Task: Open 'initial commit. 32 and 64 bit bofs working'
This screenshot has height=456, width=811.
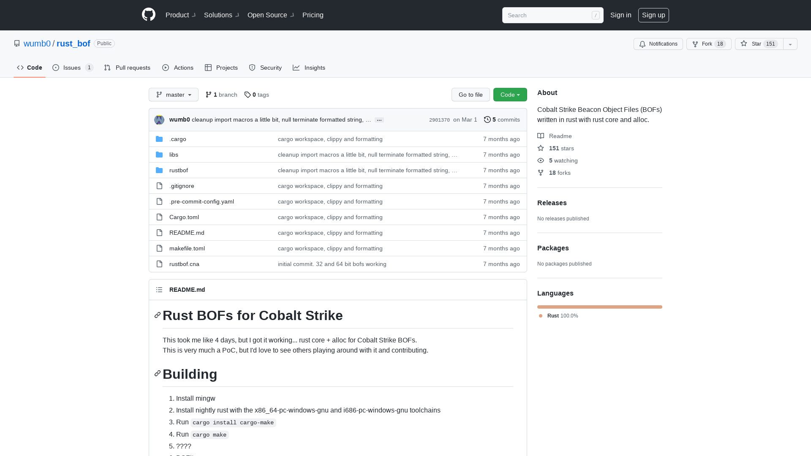Action: (332, 264)
